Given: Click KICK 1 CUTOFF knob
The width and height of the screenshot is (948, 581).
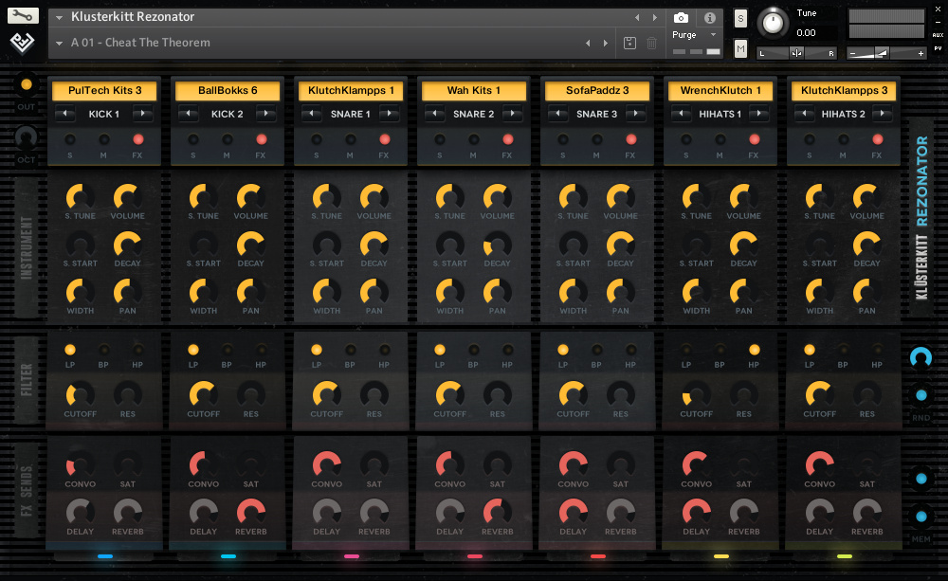Looking at the screenshot, I should pyautogui.click(x=80, y=395).
